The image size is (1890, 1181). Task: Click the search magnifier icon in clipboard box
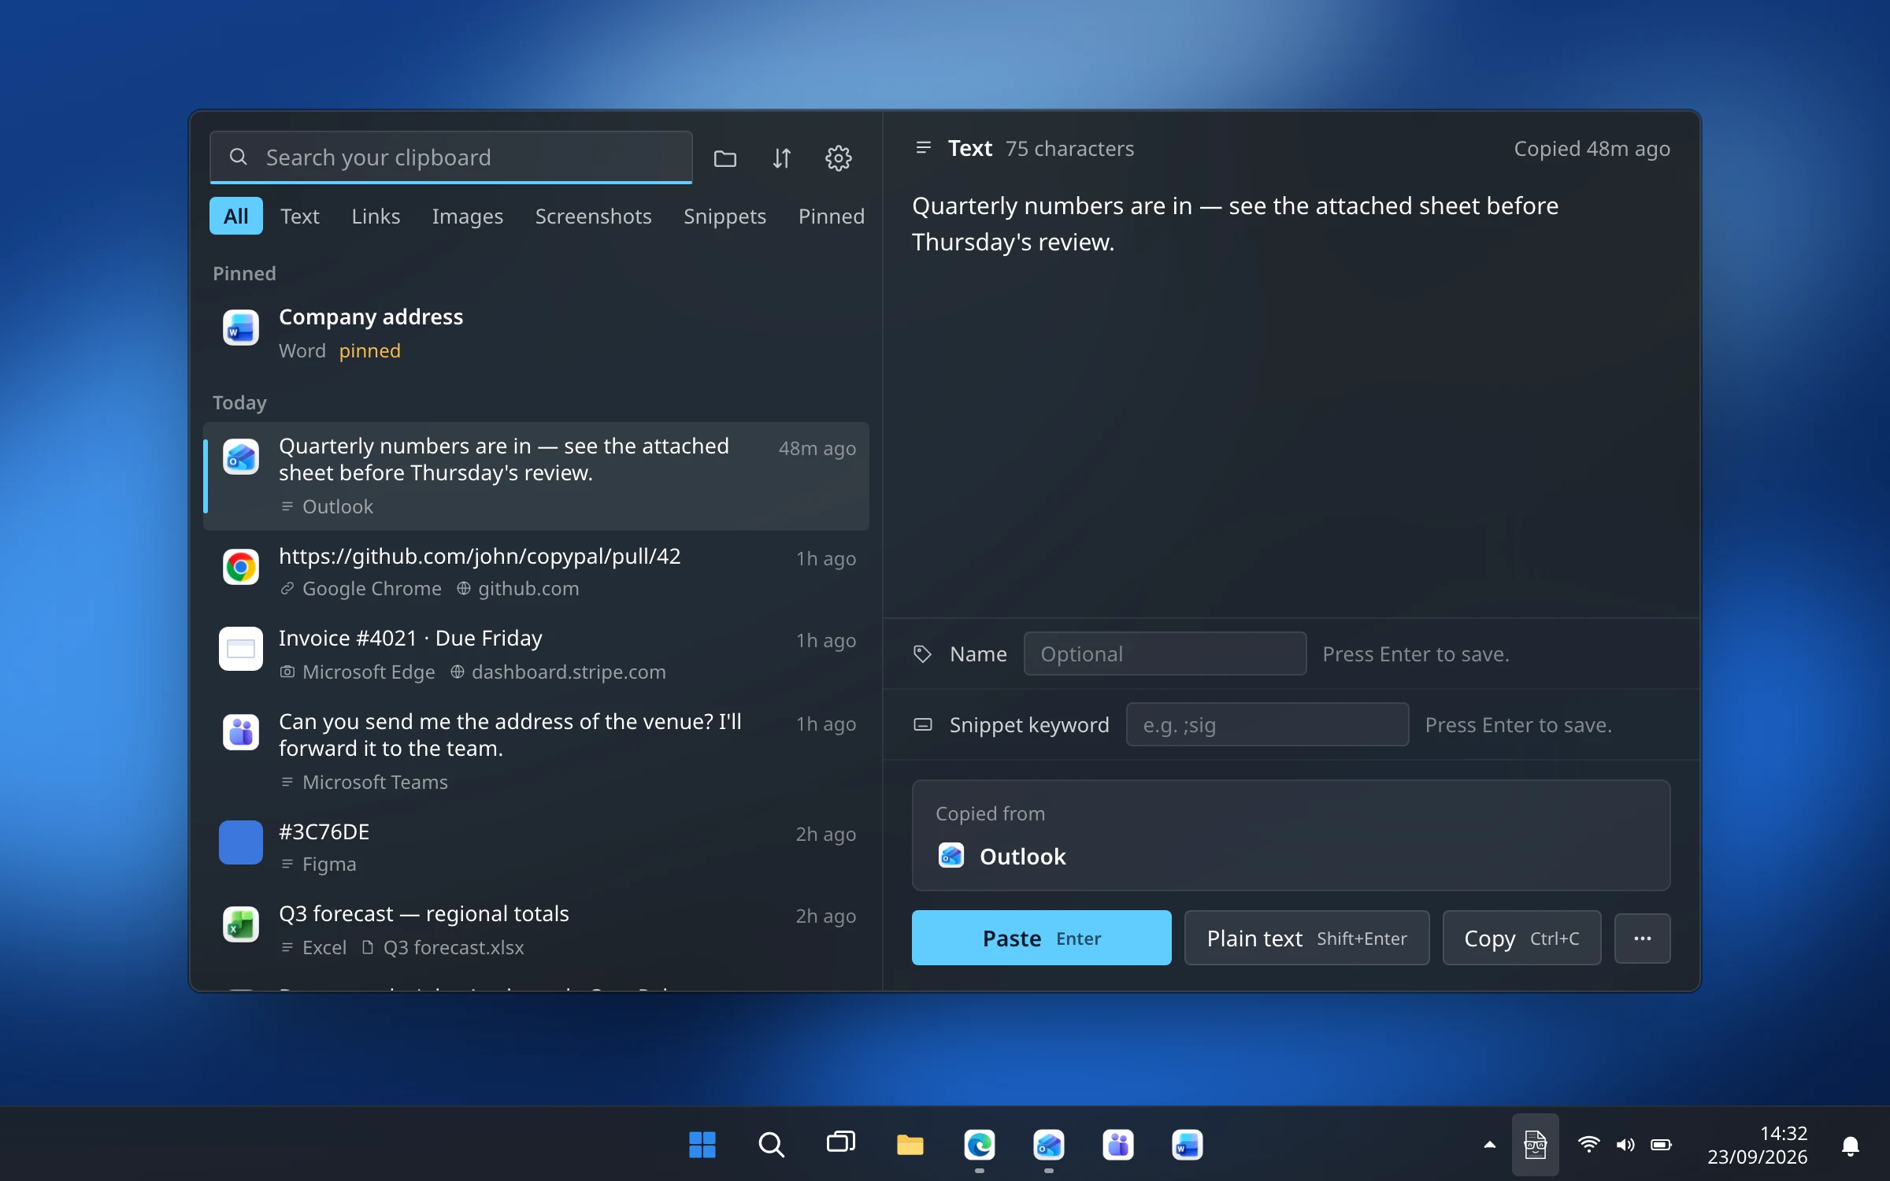point(239,157)
